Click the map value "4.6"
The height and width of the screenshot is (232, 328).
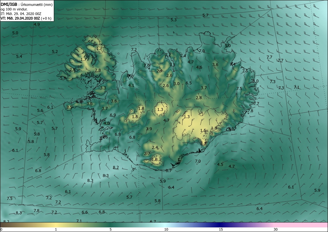[199, 67]
